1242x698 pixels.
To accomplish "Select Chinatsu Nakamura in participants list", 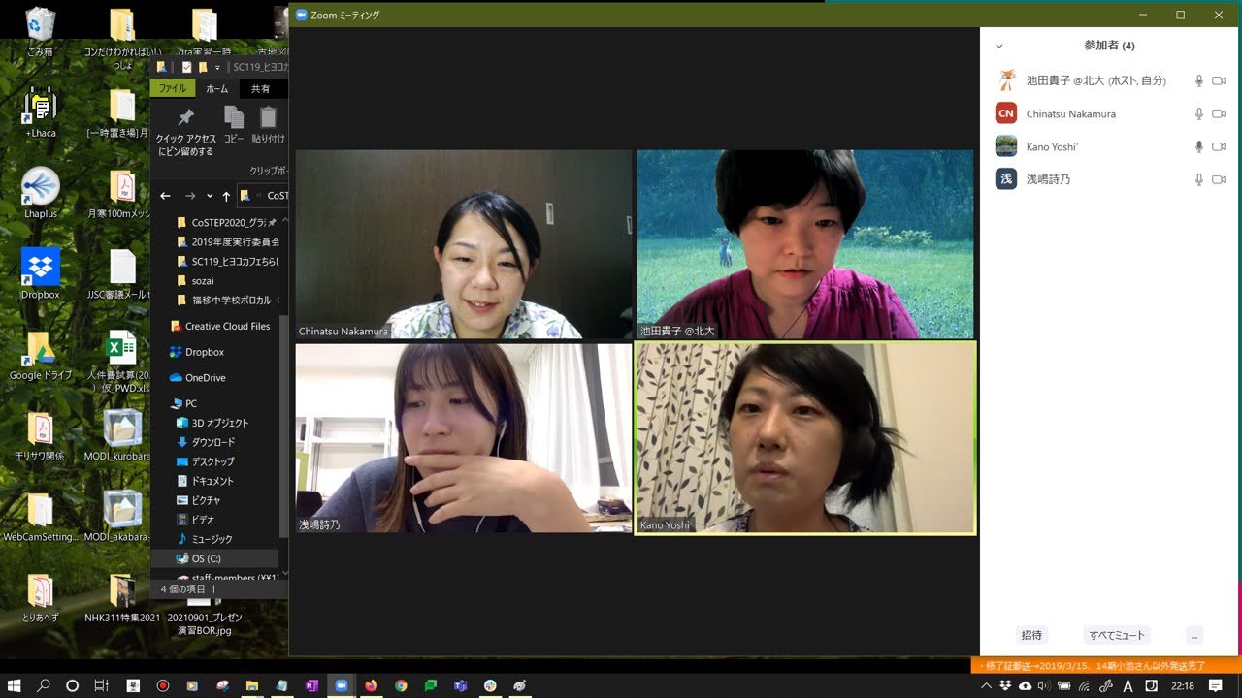I will click(1110, 114).
